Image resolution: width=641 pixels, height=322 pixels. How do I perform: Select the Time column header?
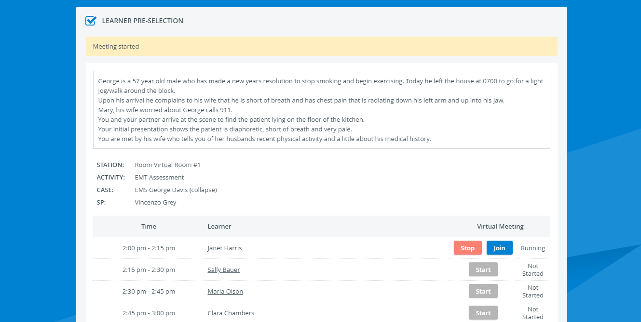(x=149, y=226)
